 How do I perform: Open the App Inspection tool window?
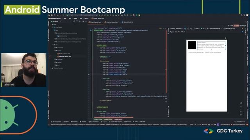point(93,122)
